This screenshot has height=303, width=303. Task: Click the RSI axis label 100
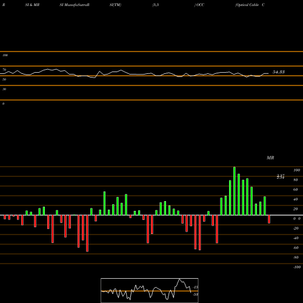click(x=5, y=55)
